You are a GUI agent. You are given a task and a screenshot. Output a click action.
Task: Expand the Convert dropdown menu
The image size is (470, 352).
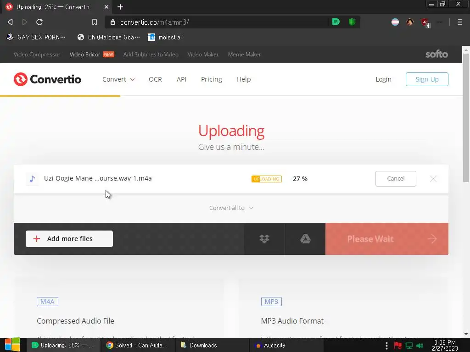[118, 79]
